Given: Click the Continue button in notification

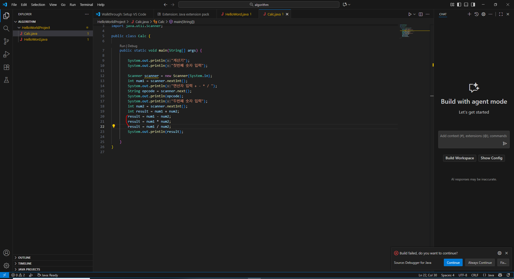Looking at the screenshot, I should pos(453,263).
